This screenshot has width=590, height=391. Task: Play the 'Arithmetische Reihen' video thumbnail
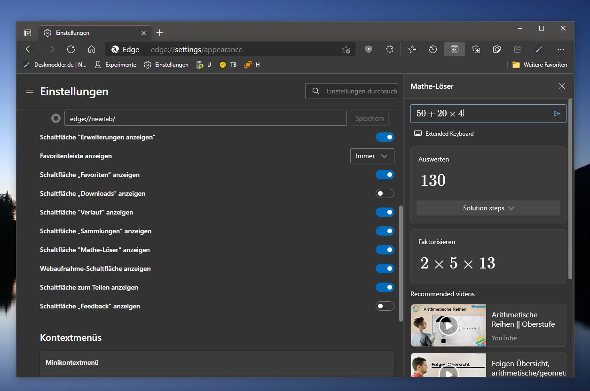pyautogui.click(x=448, y=325)
